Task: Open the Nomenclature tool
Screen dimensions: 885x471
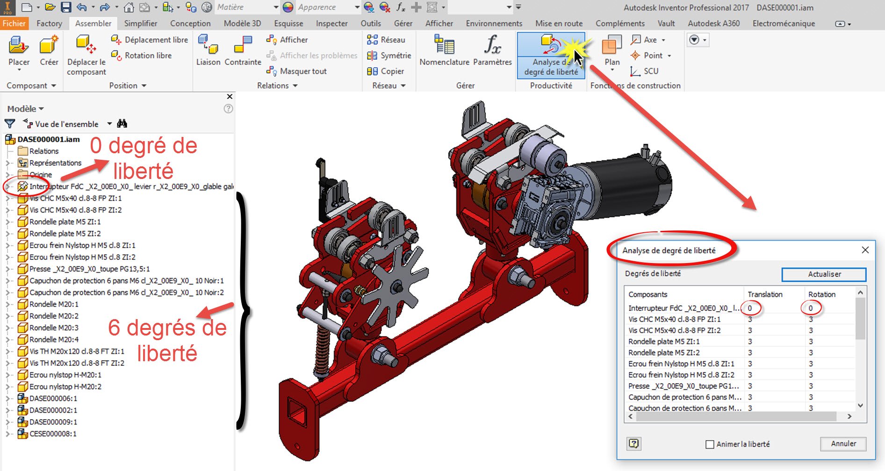Action: click(x=444, y=51)
